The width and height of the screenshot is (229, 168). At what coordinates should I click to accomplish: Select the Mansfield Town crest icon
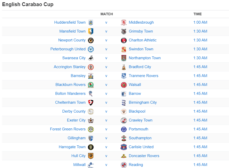coord(91,31)
